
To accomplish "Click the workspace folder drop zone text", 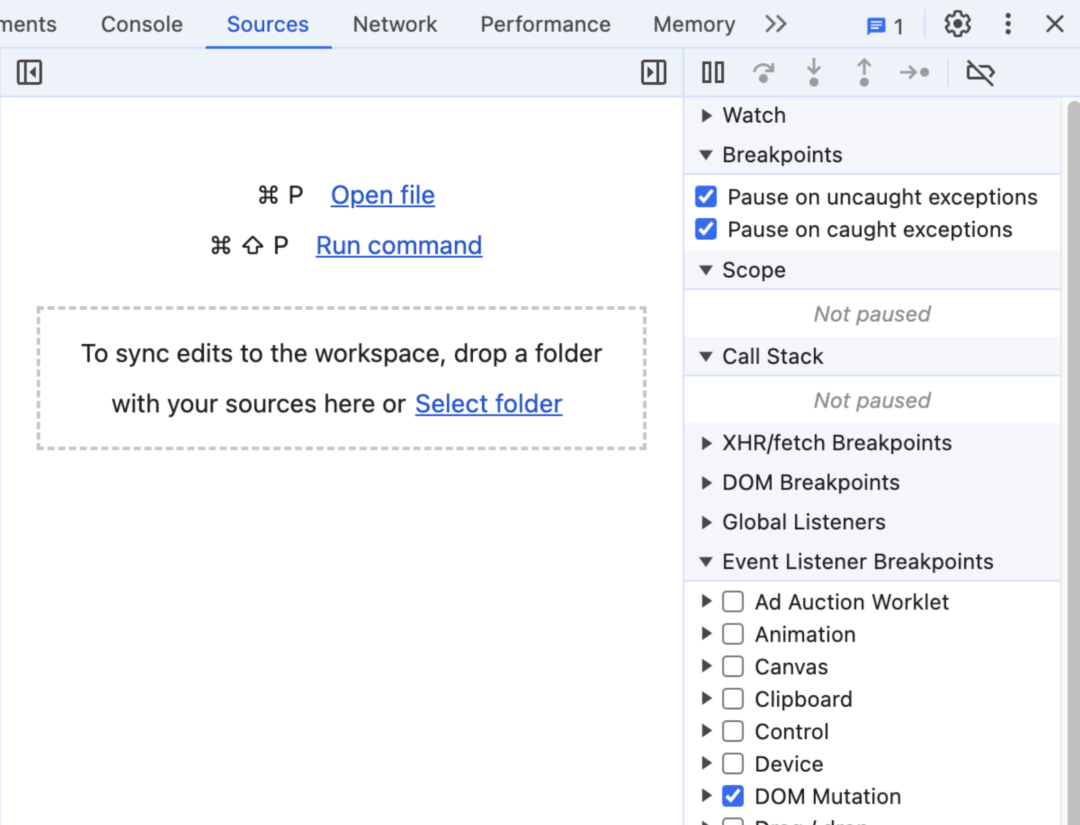I will point(342,378).
